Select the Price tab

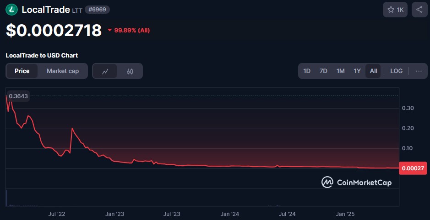[x=22, y=71]
